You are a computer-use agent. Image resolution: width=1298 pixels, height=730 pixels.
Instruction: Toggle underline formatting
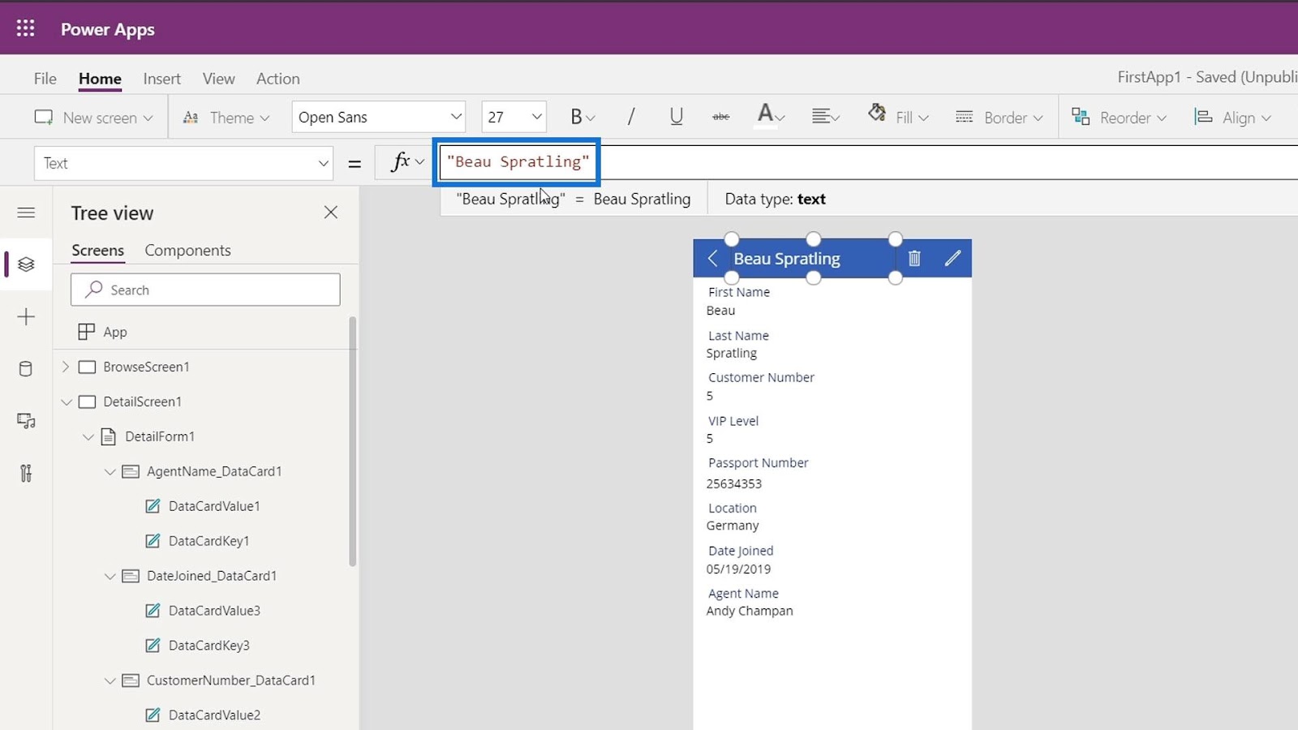676,117
